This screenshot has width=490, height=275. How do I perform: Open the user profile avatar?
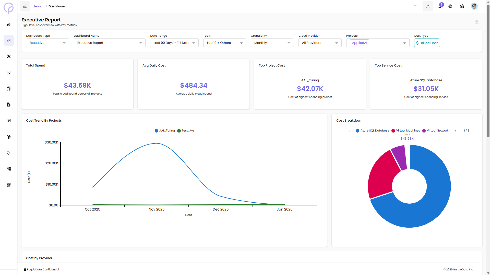[x=474, y=6]
